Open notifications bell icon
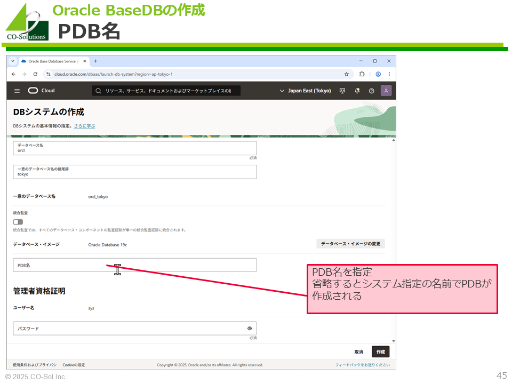Viewport: 512px width, 384px height. pos(357,91)
